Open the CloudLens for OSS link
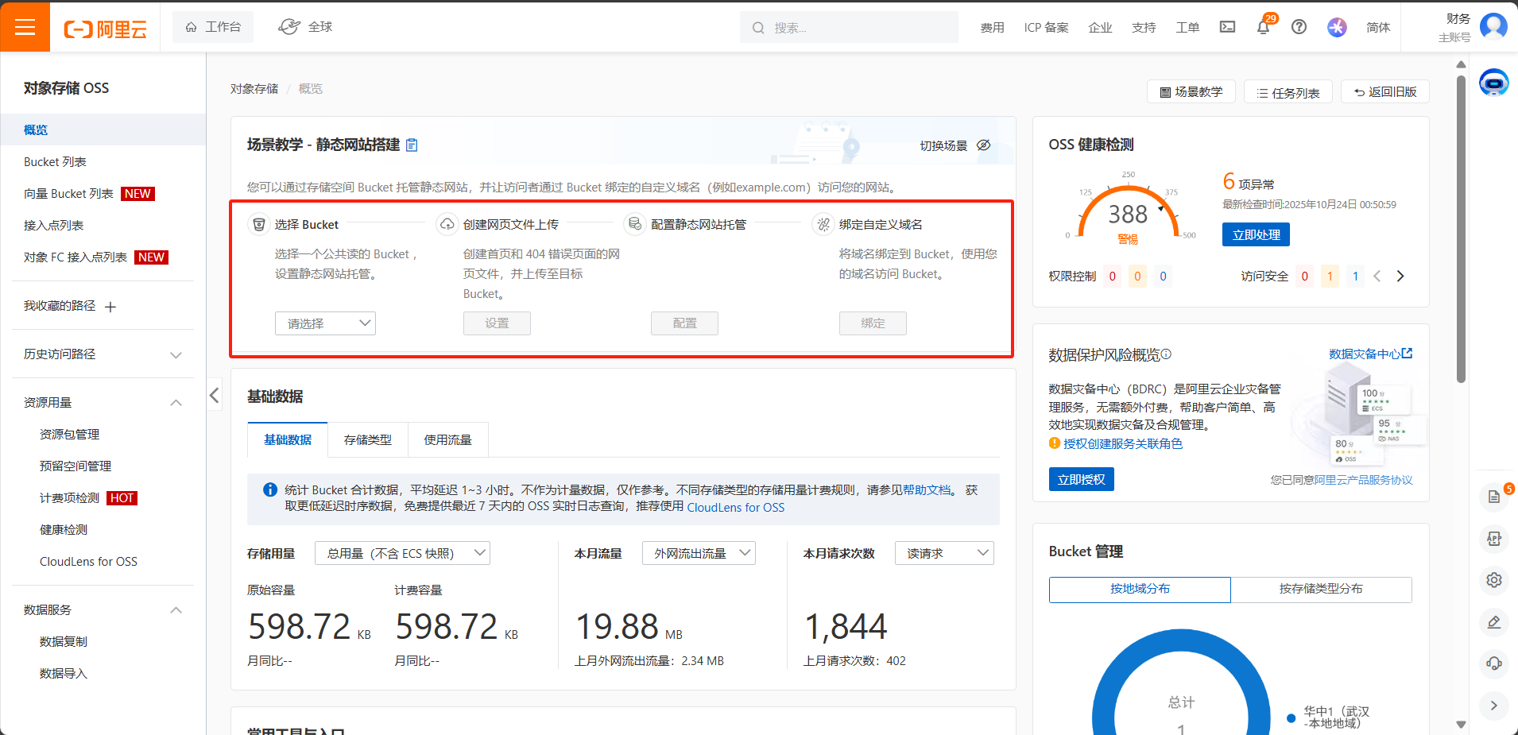This screenshot has height=735, width=1518. point(735,507)
